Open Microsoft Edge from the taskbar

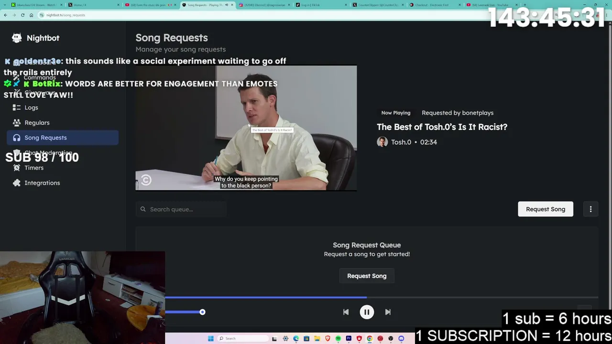[x=296, y=338]
